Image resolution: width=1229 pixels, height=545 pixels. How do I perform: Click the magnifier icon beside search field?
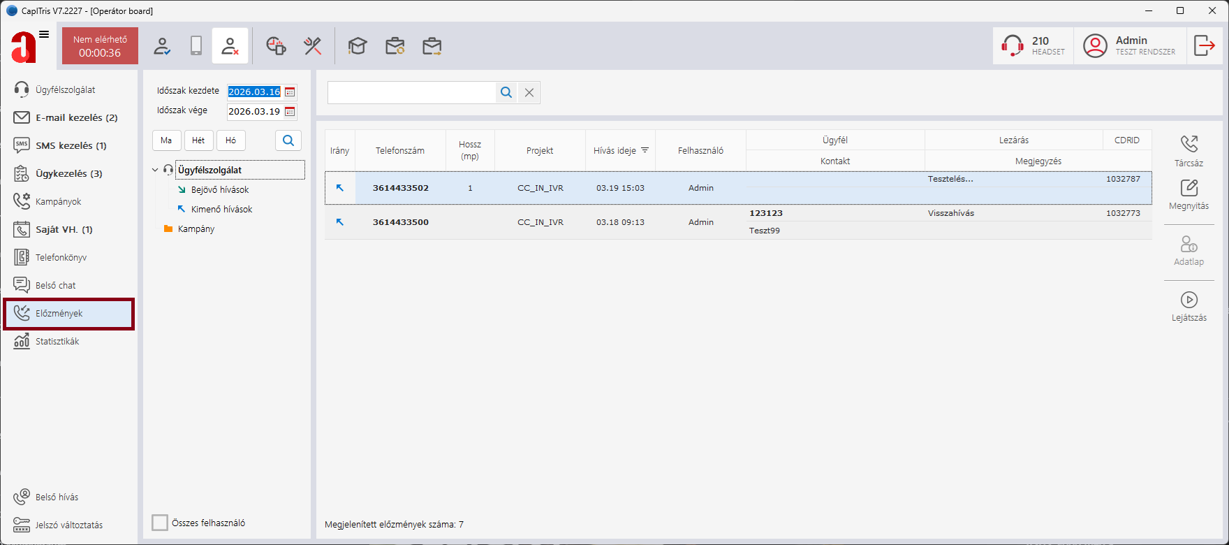(x=506, y=92)
